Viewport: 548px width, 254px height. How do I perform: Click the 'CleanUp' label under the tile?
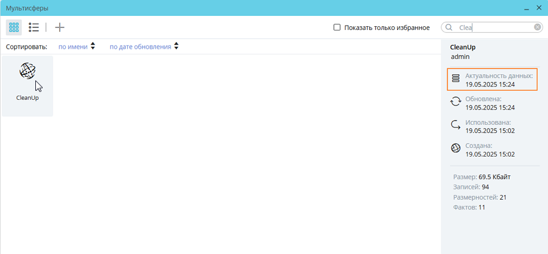(27, 97)
